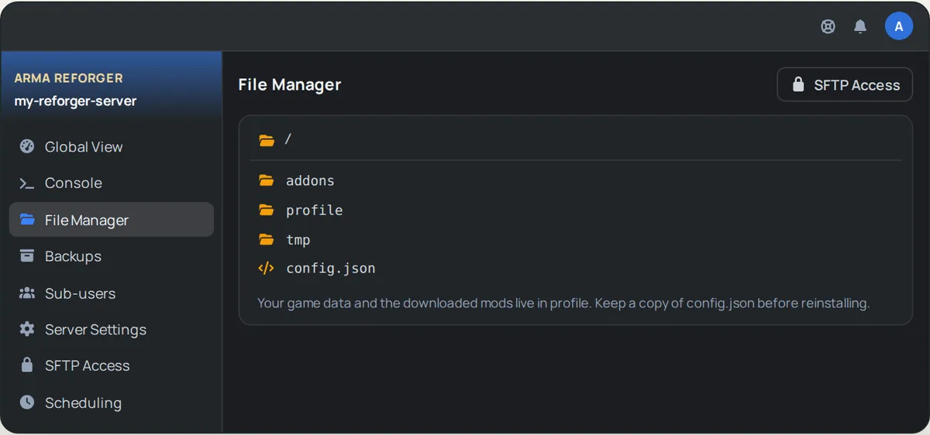The width and height of the screenshot is (930, 435).
Task: Click the Sub-users people icon
Action: click(27, 293)
